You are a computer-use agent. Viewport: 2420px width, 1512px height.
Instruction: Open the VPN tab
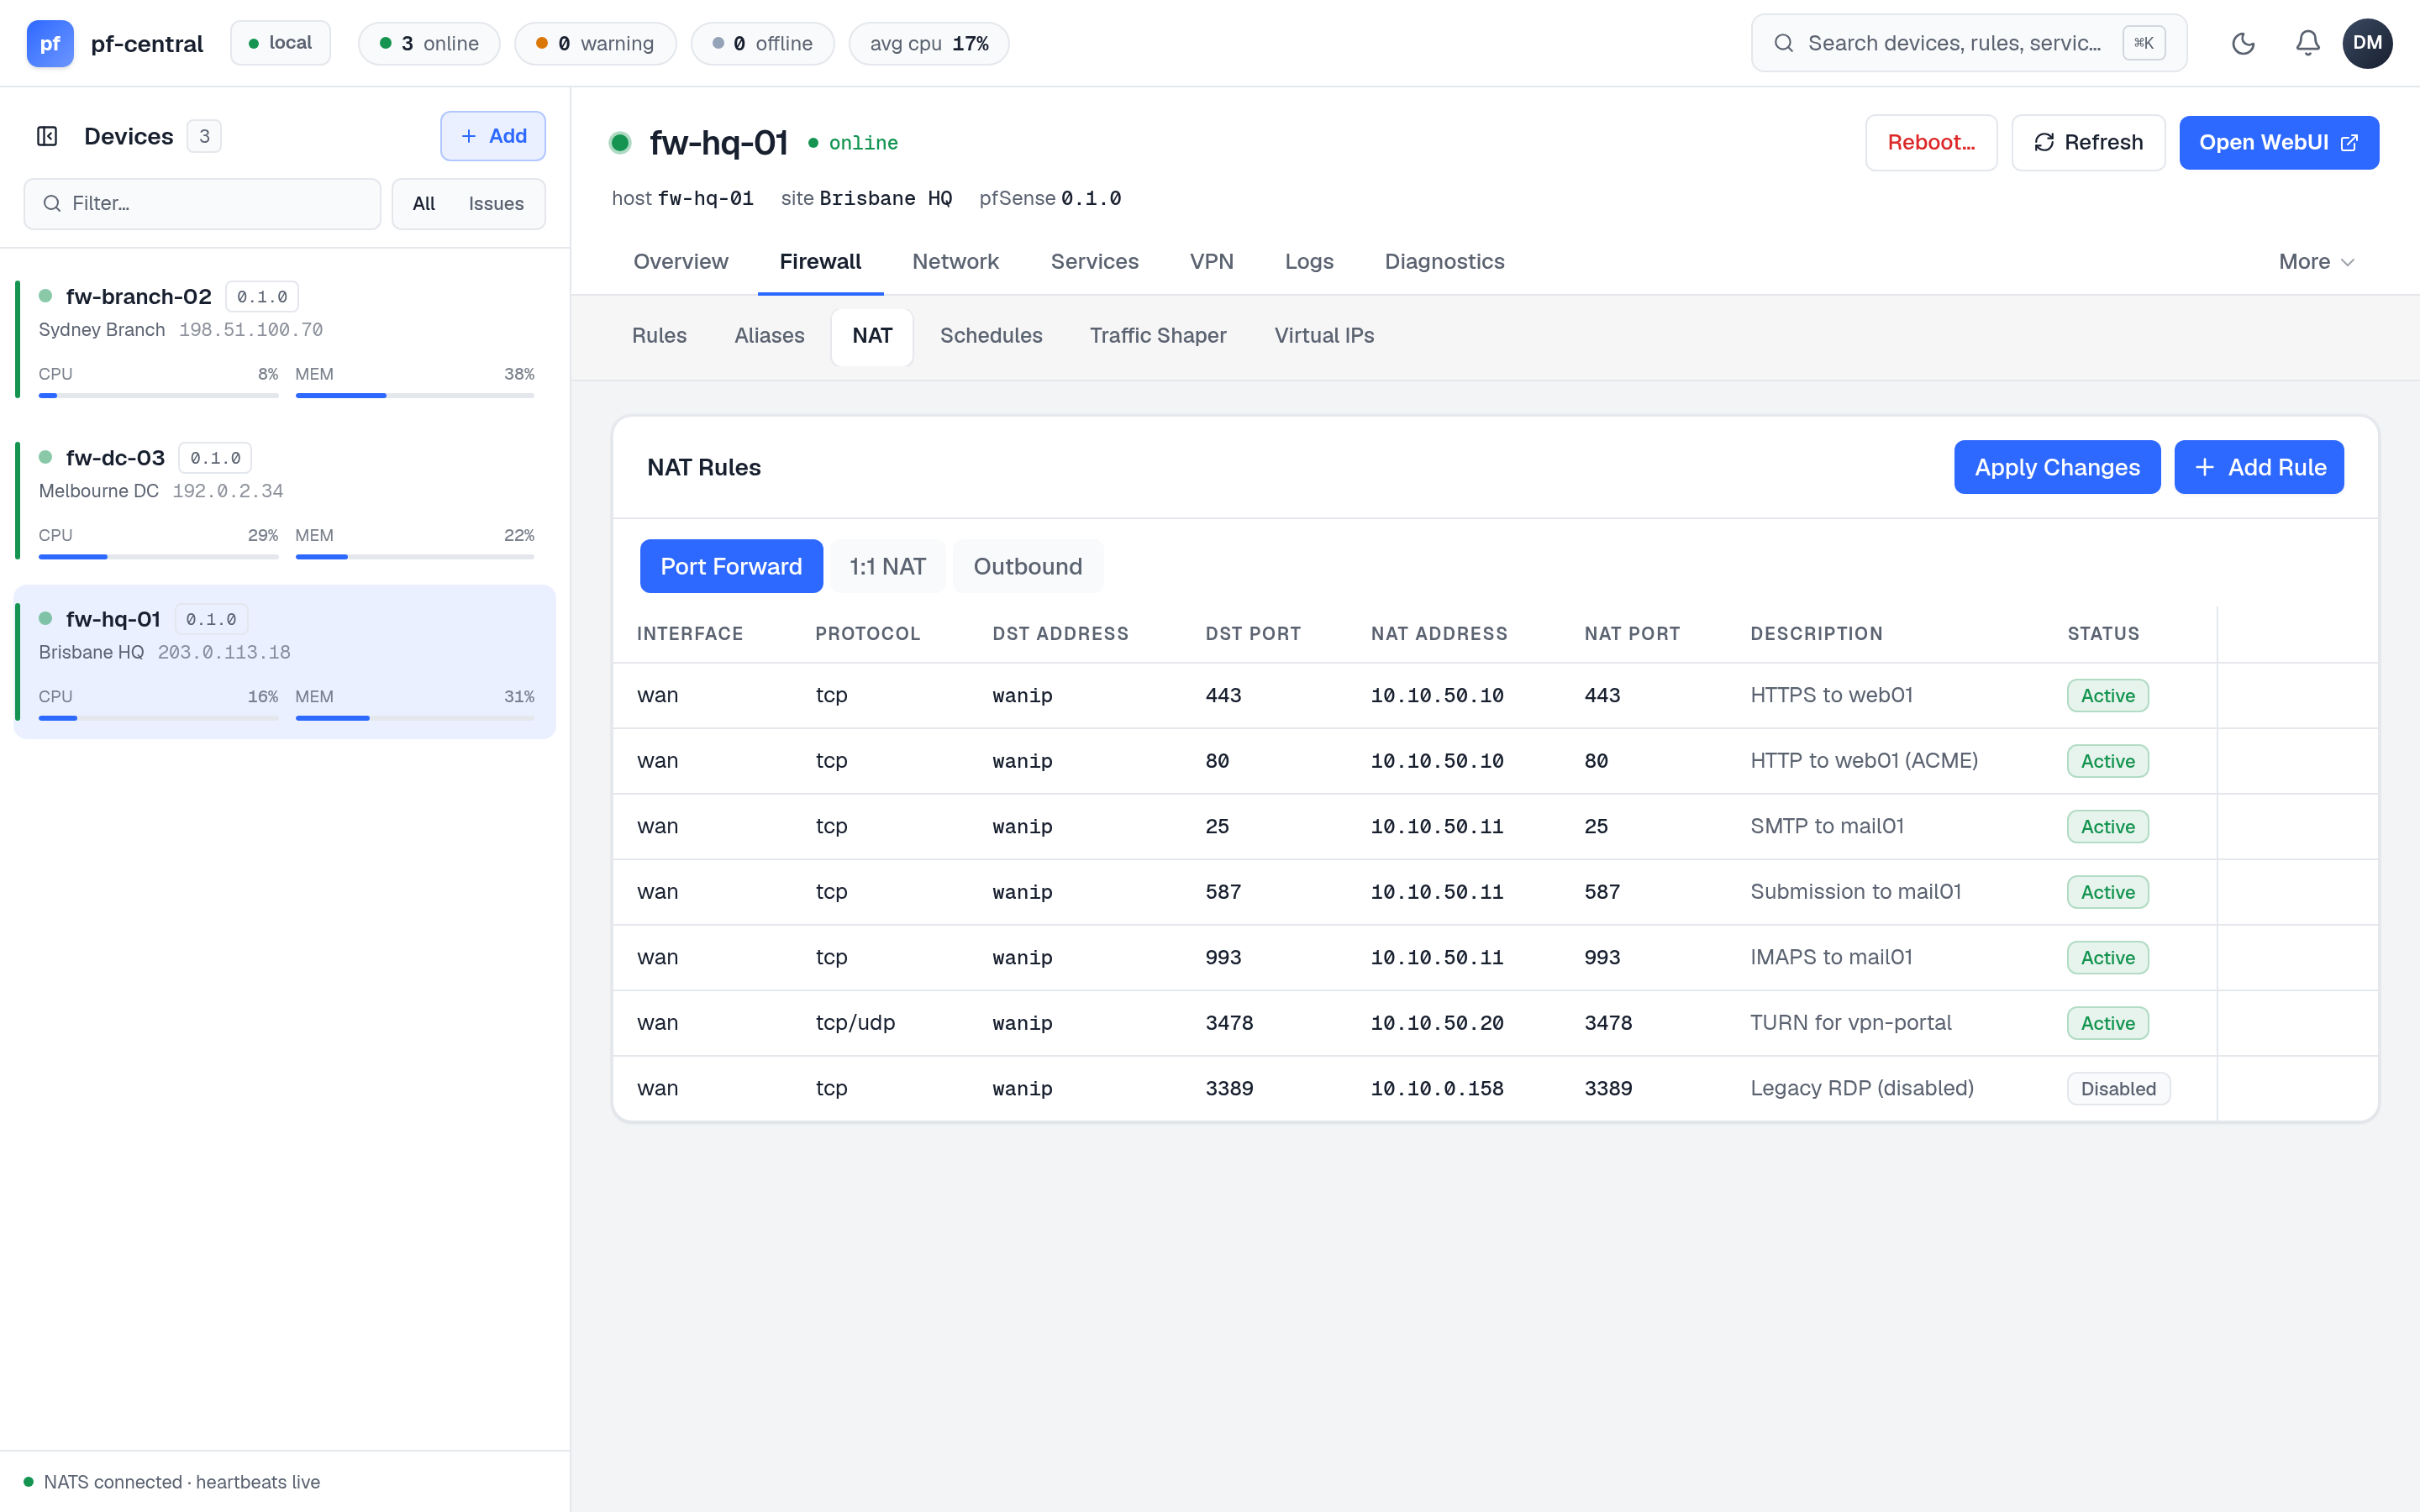1212,261
